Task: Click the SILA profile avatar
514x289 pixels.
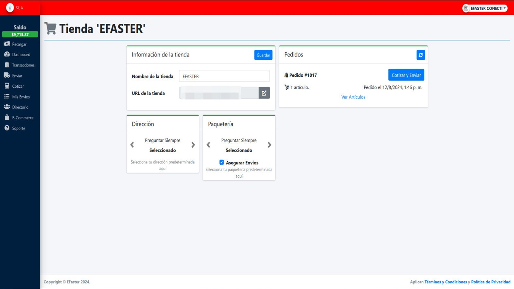Action: [10, 7]
